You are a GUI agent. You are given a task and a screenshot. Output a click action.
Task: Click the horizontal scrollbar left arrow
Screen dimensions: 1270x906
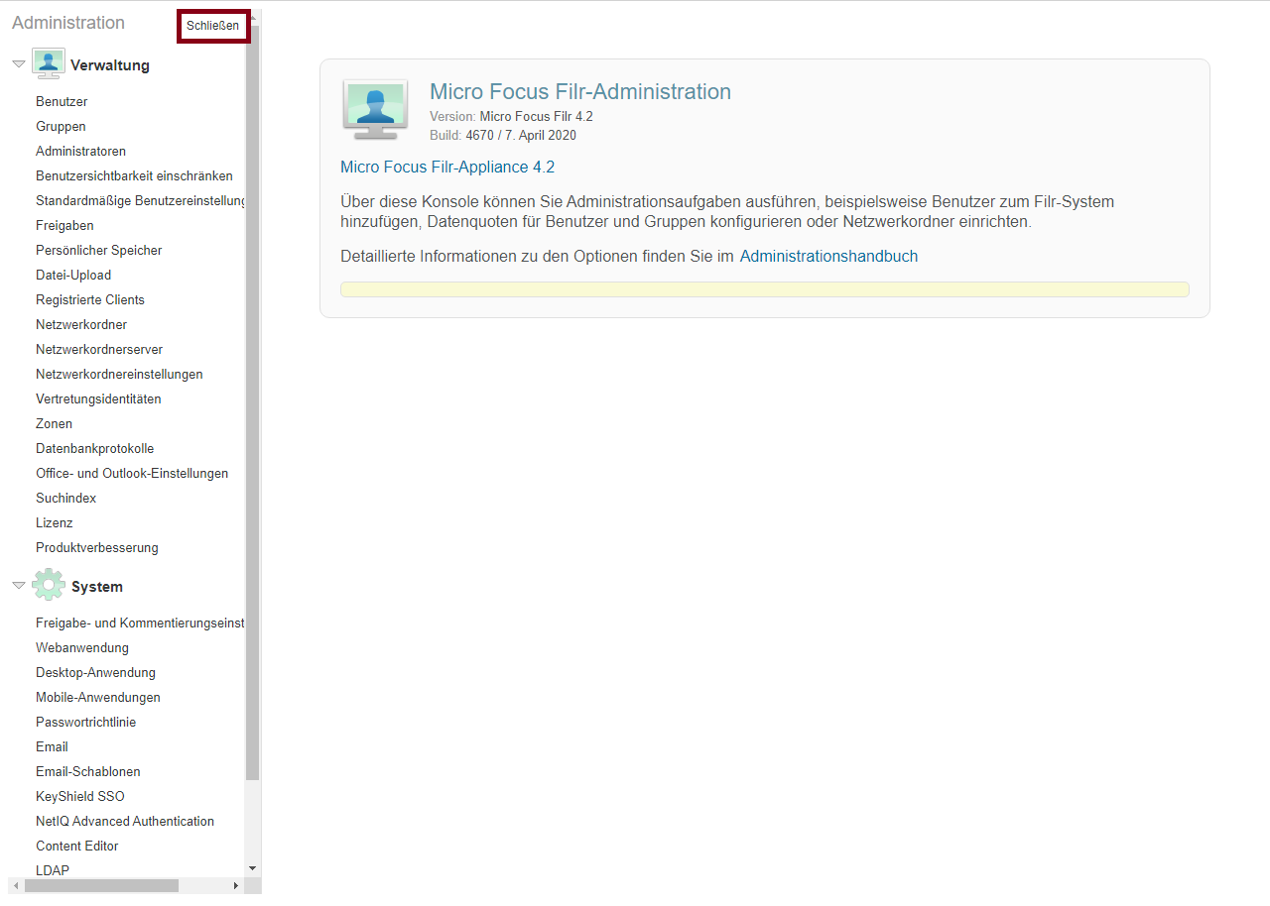[16, 886]
